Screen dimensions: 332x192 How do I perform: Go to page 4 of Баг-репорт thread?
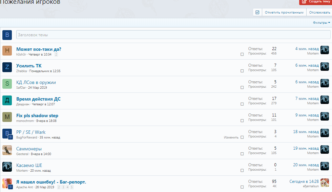pyautogui.click(x=67, y=187)
